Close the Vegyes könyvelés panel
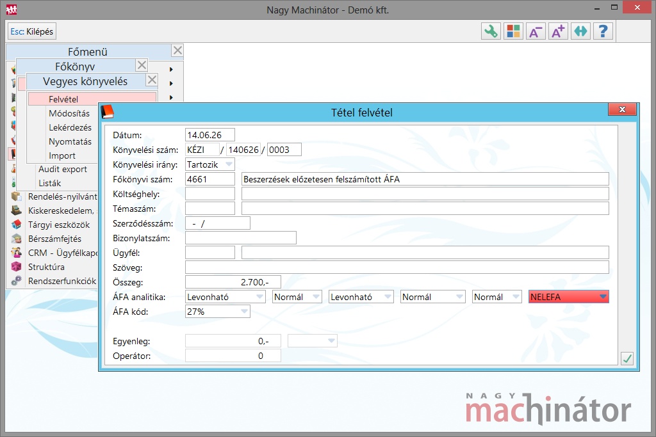This screenshot has height=437, width=656. 152,80
